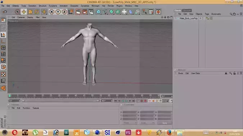Switch to the Objects tab
Image resolution: width=243 pixels, height=136 pixels.
pos(178,10)
